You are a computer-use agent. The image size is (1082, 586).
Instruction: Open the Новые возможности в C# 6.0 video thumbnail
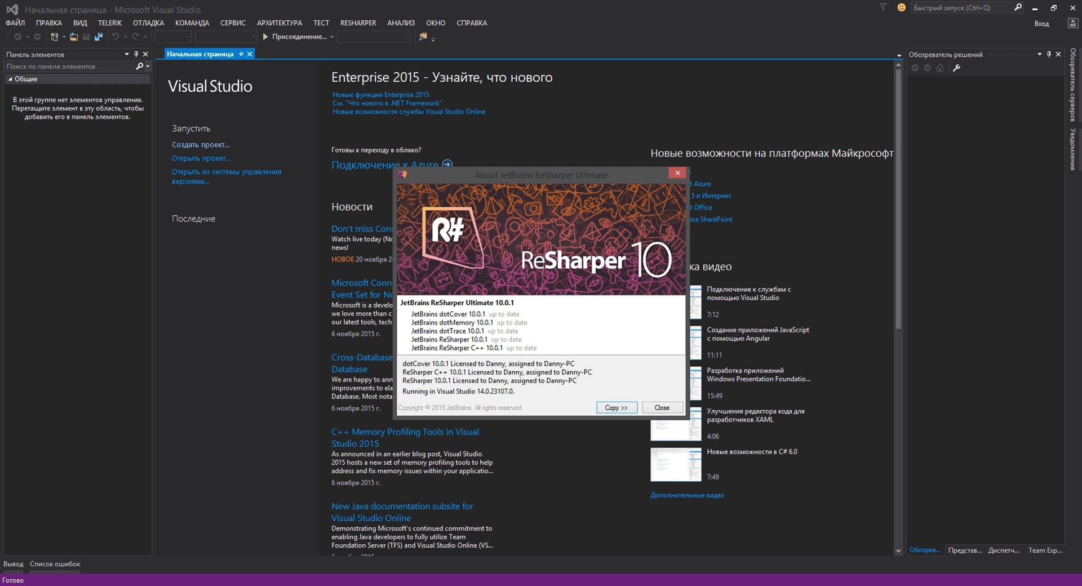coord(676,465)
